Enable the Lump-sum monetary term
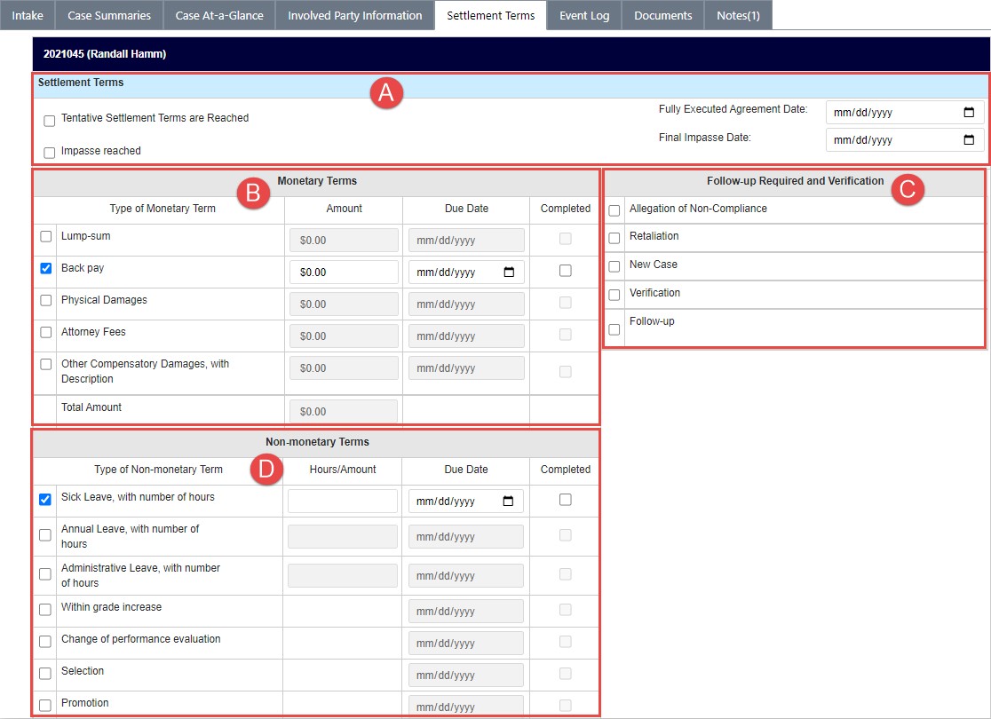 pyautogui.click(x=46, y=236)
